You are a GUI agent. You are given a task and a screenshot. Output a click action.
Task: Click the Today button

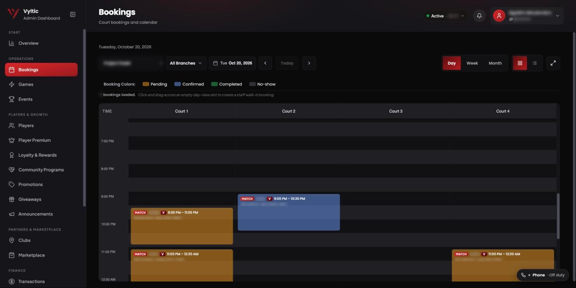[287, 63]
